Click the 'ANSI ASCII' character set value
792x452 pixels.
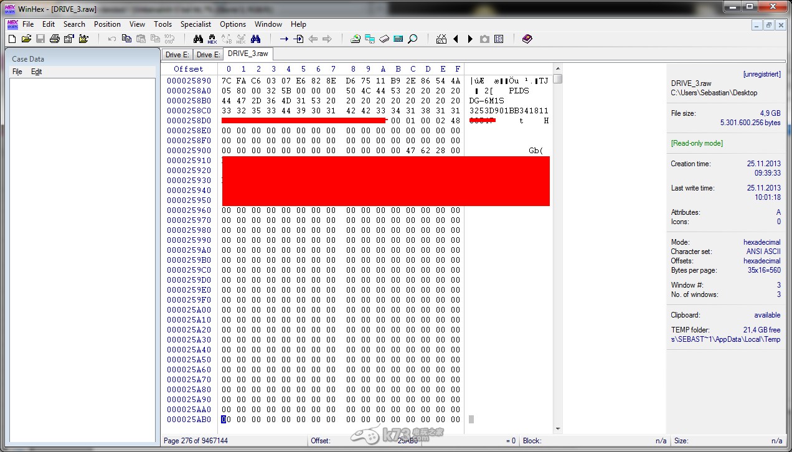[763, 252]
